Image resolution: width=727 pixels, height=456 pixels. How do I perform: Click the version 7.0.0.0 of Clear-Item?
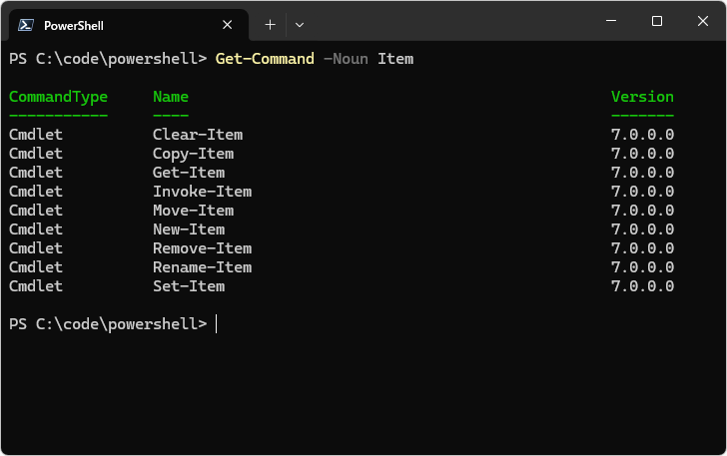click(x=642, y=135)
